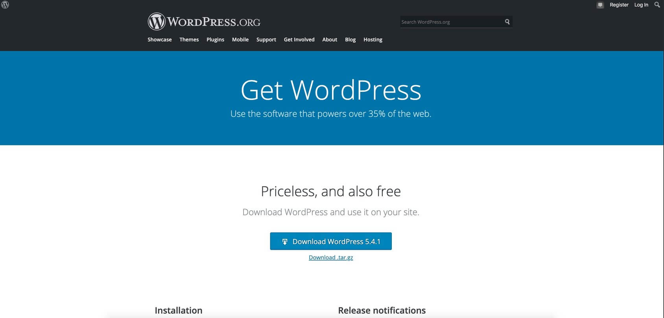Visit the Blog page
The image size is (664, 318).
pyautogui.click(x=350, y=39)
